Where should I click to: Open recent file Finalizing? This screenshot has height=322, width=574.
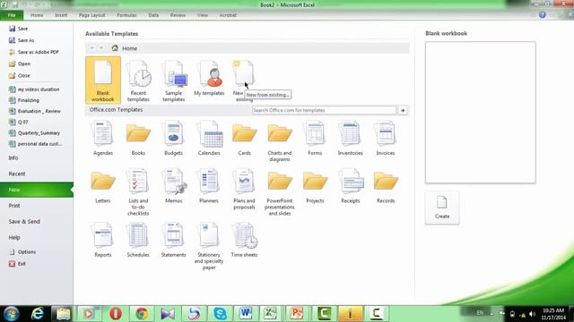click(x=24, y=100)
